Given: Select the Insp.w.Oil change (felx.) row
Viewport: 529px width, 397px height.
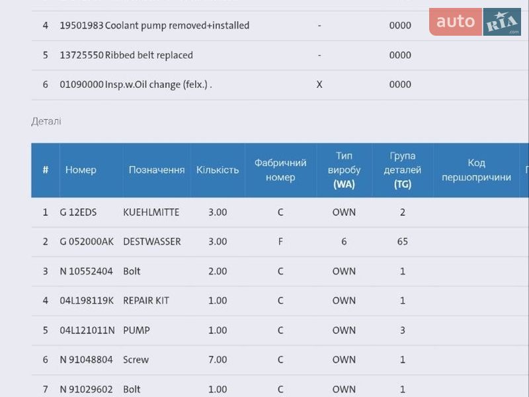Looking at the screenshot, I should pos(158,85).
